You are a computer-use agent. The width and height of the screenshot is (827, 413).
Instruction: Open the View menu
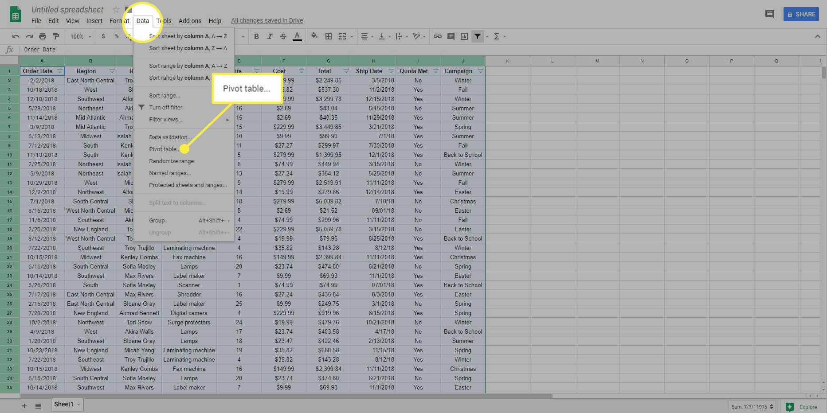pos(73,21)
